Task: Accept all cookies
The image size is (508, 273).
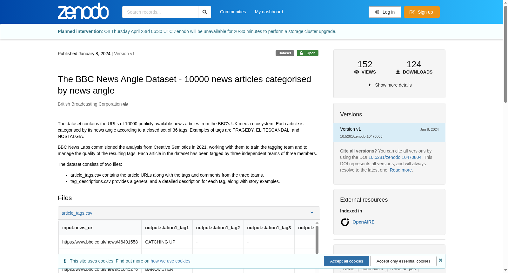Action: 346,261
